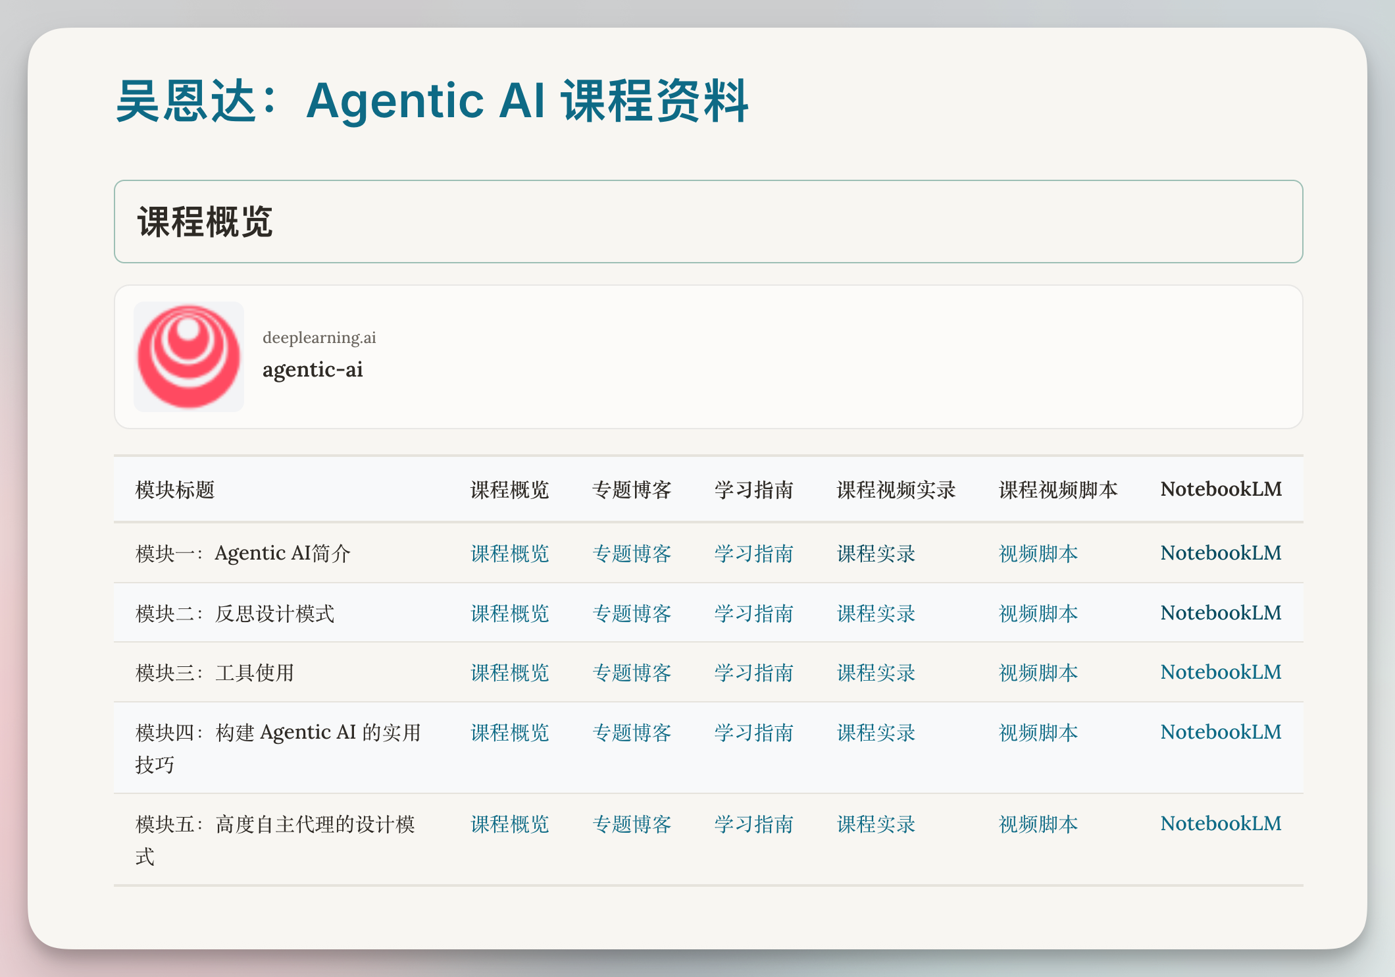Open NotebookLM link for 模块一 row
The width and height of the screenshot is (1395, 977).
point(1221,553)
